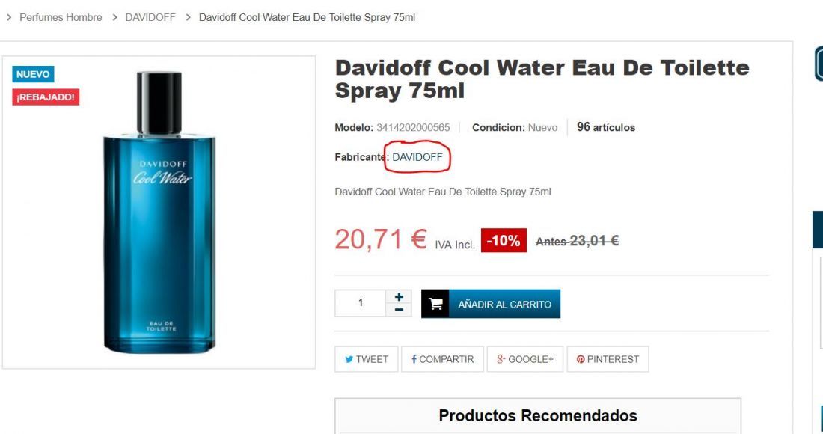Share via the Pinterest button

coord(608,359)
